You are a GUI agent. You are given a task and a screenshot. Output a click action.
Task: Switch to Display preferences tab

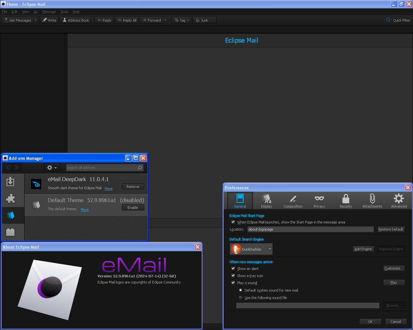click(x=267, y=201)
